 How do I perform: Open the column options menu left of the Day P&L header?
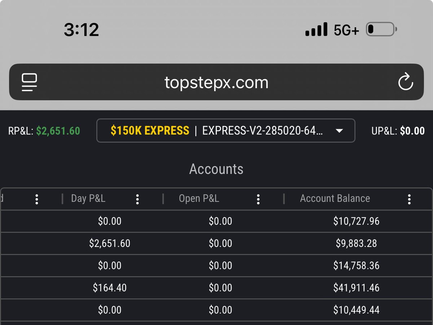click(36, 199)
